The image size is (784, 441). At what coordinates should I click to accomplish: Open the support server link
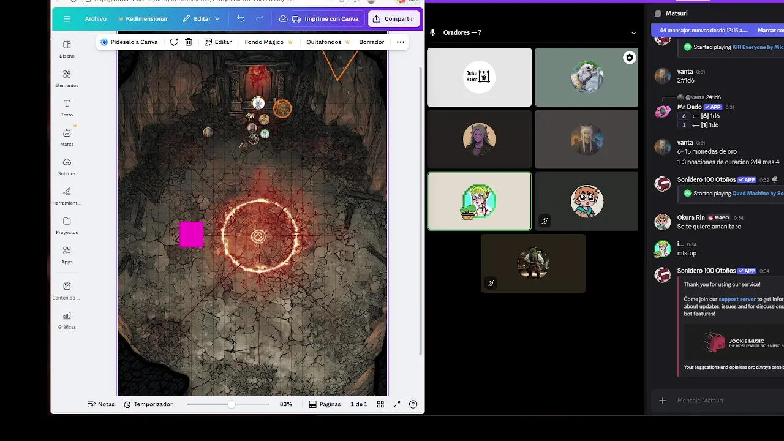click(x=737, y=299)
